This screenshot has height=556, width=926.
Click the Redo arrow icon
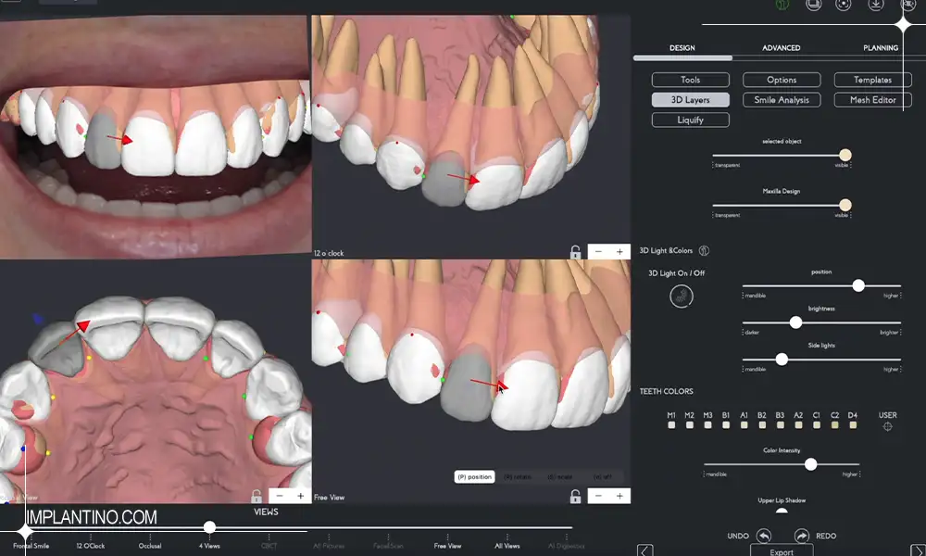[801, 536]
